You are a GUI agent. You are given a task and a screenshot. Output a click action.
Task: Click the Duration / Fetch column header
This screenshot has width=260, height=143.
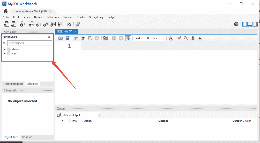242,121
